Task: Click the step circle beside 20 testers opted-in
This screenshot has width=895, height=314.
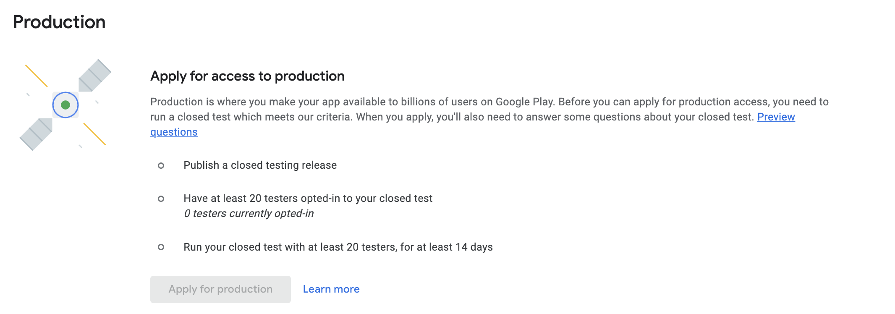Action: click(161, 199)
